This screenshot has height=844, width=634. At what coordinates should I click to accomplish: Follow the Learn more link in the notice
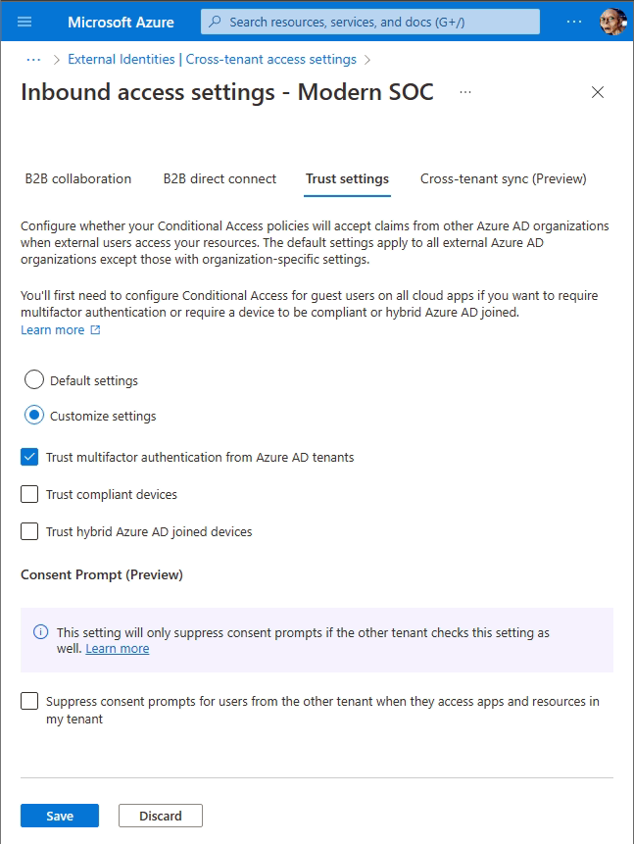(x=117, y=648)
